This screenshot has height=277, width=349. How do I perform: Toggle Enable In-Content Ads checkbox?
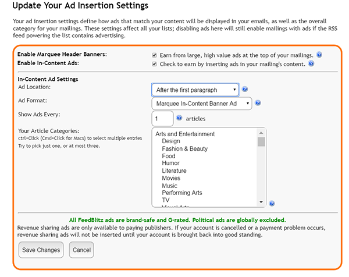click(x=154, y=64)
